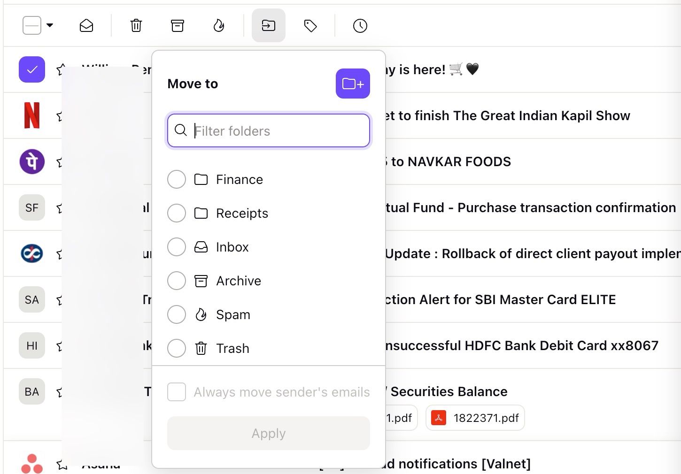Open the NAVKAR FOODS payment email
681x474 pixels.
[x=448, y=161]
